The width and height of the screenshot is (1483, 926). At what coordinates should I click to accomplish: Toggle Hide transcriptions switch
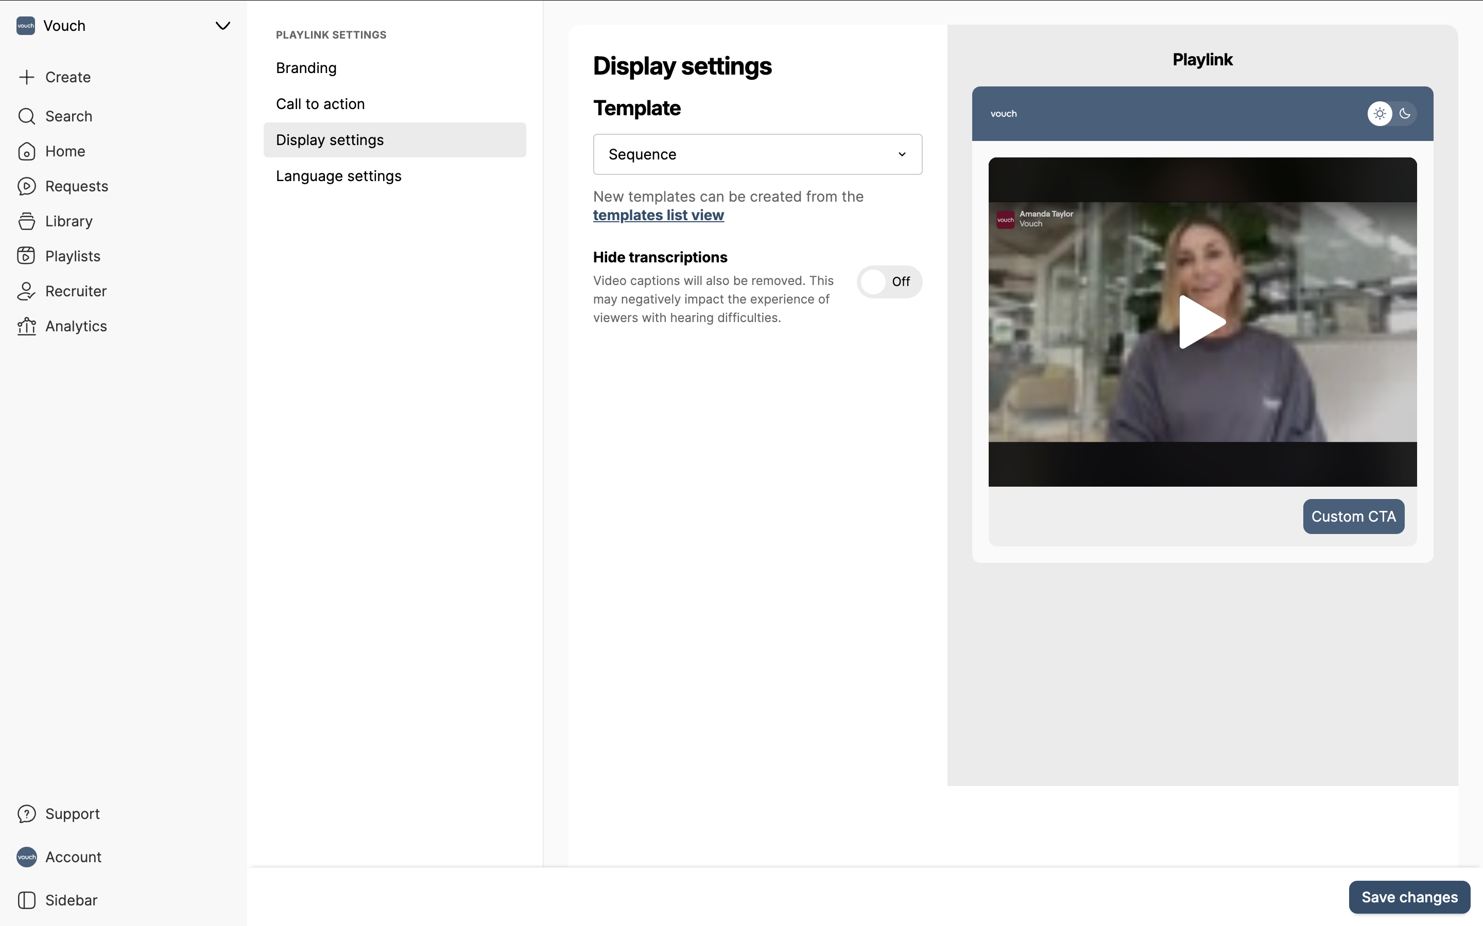tap(889, 282)
